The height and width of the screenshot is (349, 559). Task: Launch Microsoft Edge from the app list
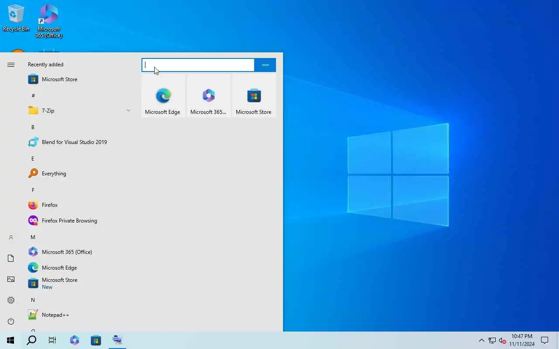click(79, 268)
